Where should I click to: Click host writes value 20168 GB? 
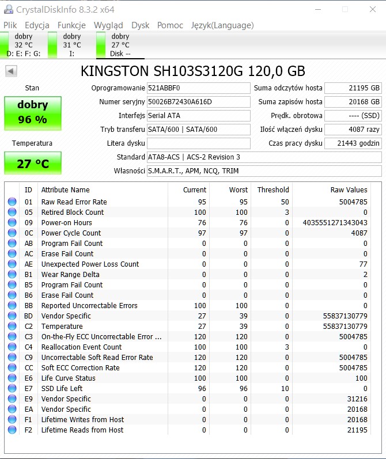pos(353,102)
